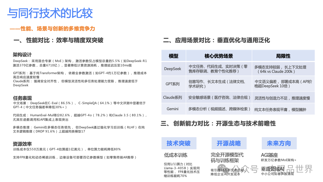The height and width of the screenshot is (182, 323).
Task: Click the 中文场景 C-Eval paragraph
Action: point(79,105)
